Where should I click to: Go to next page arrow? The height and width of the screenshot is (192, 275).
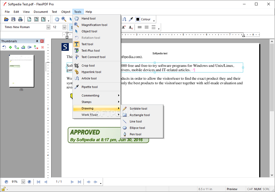coord(72,182)
